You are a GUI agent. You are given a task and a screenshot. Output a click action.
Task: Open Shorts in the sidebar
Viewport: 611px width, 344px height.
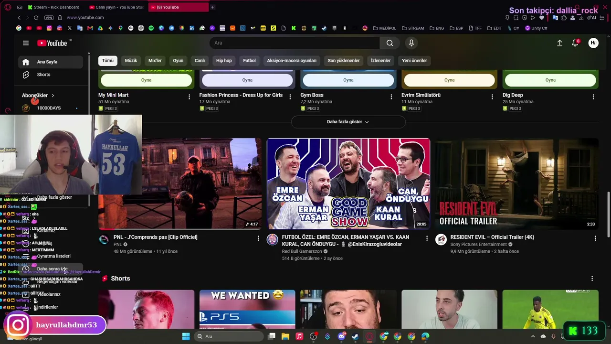point(51,75)
